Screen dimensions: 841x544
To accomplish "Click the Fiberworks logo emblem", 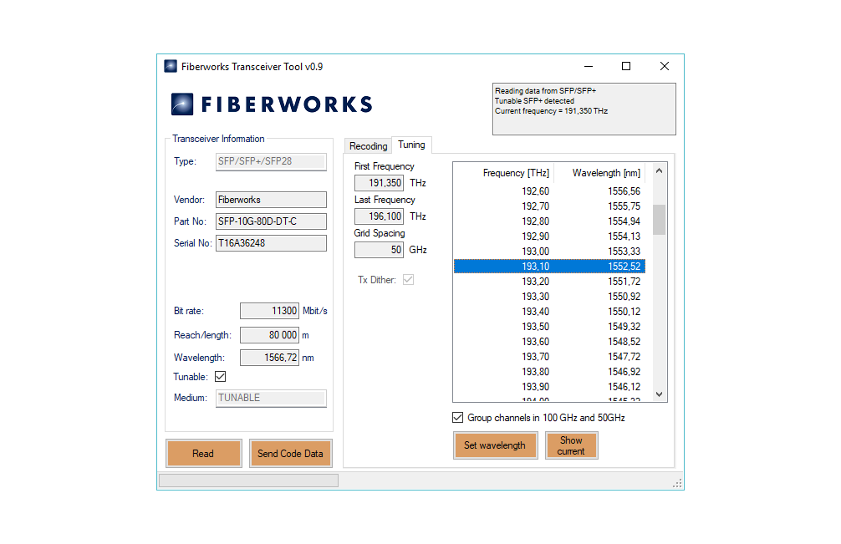I will coord(182,104).
